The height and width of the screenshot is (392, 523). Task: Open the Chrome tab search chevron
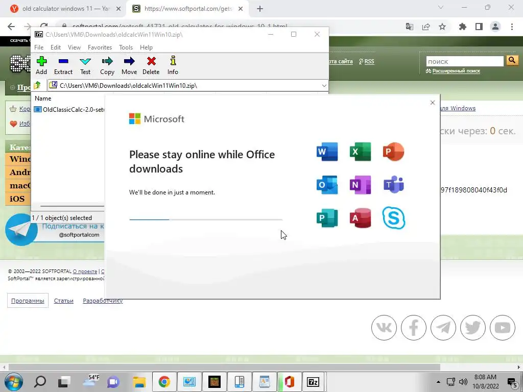(441, 7)
